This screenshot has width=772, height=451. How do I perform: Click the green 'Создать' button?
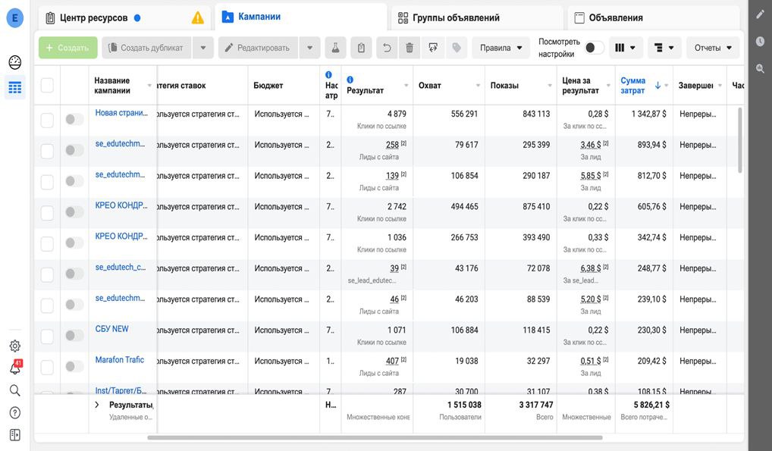tap(68, 48)
